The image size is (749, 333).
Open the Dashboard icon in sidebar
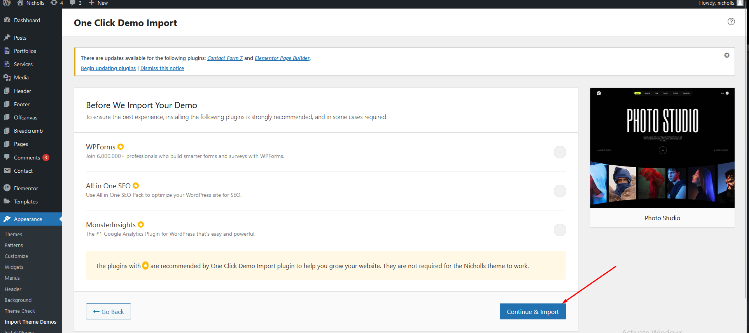tap(7, 20)
